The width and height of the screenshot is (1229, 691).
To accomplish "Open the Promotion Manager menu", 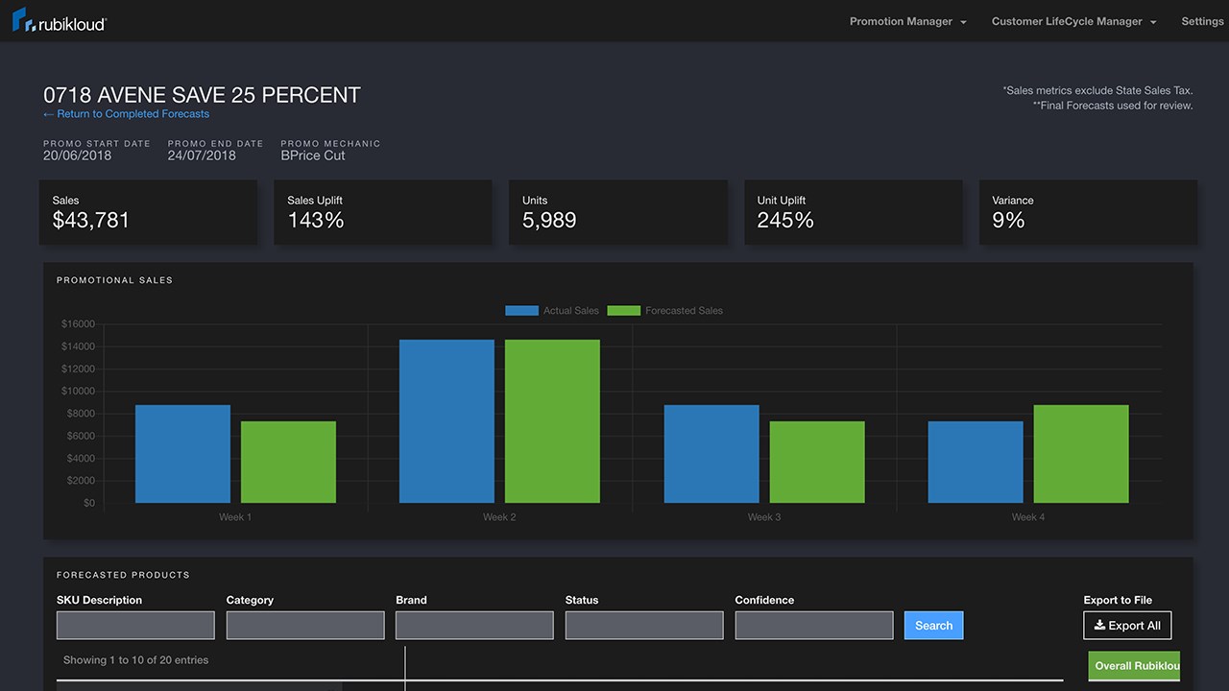I will click(907, 21).
